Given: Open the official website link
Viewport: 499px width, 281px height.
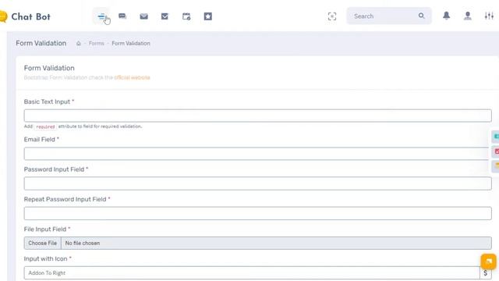Looking at the screenshot, I should click(x=132, y=77).
